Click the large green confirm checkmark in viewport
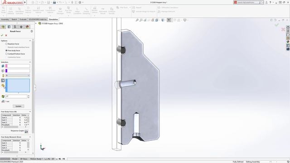 pos(277,24)
